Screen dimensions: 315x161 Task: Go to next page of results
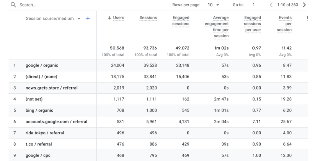[x=304, y=5]
